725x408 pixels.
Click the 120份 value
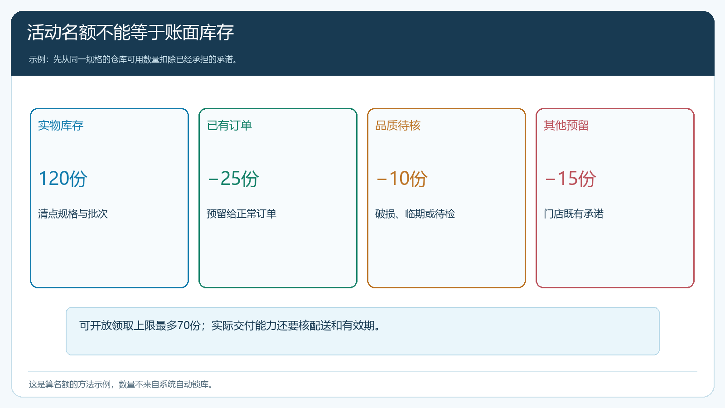pyautogui.click(x=63, y=179)
